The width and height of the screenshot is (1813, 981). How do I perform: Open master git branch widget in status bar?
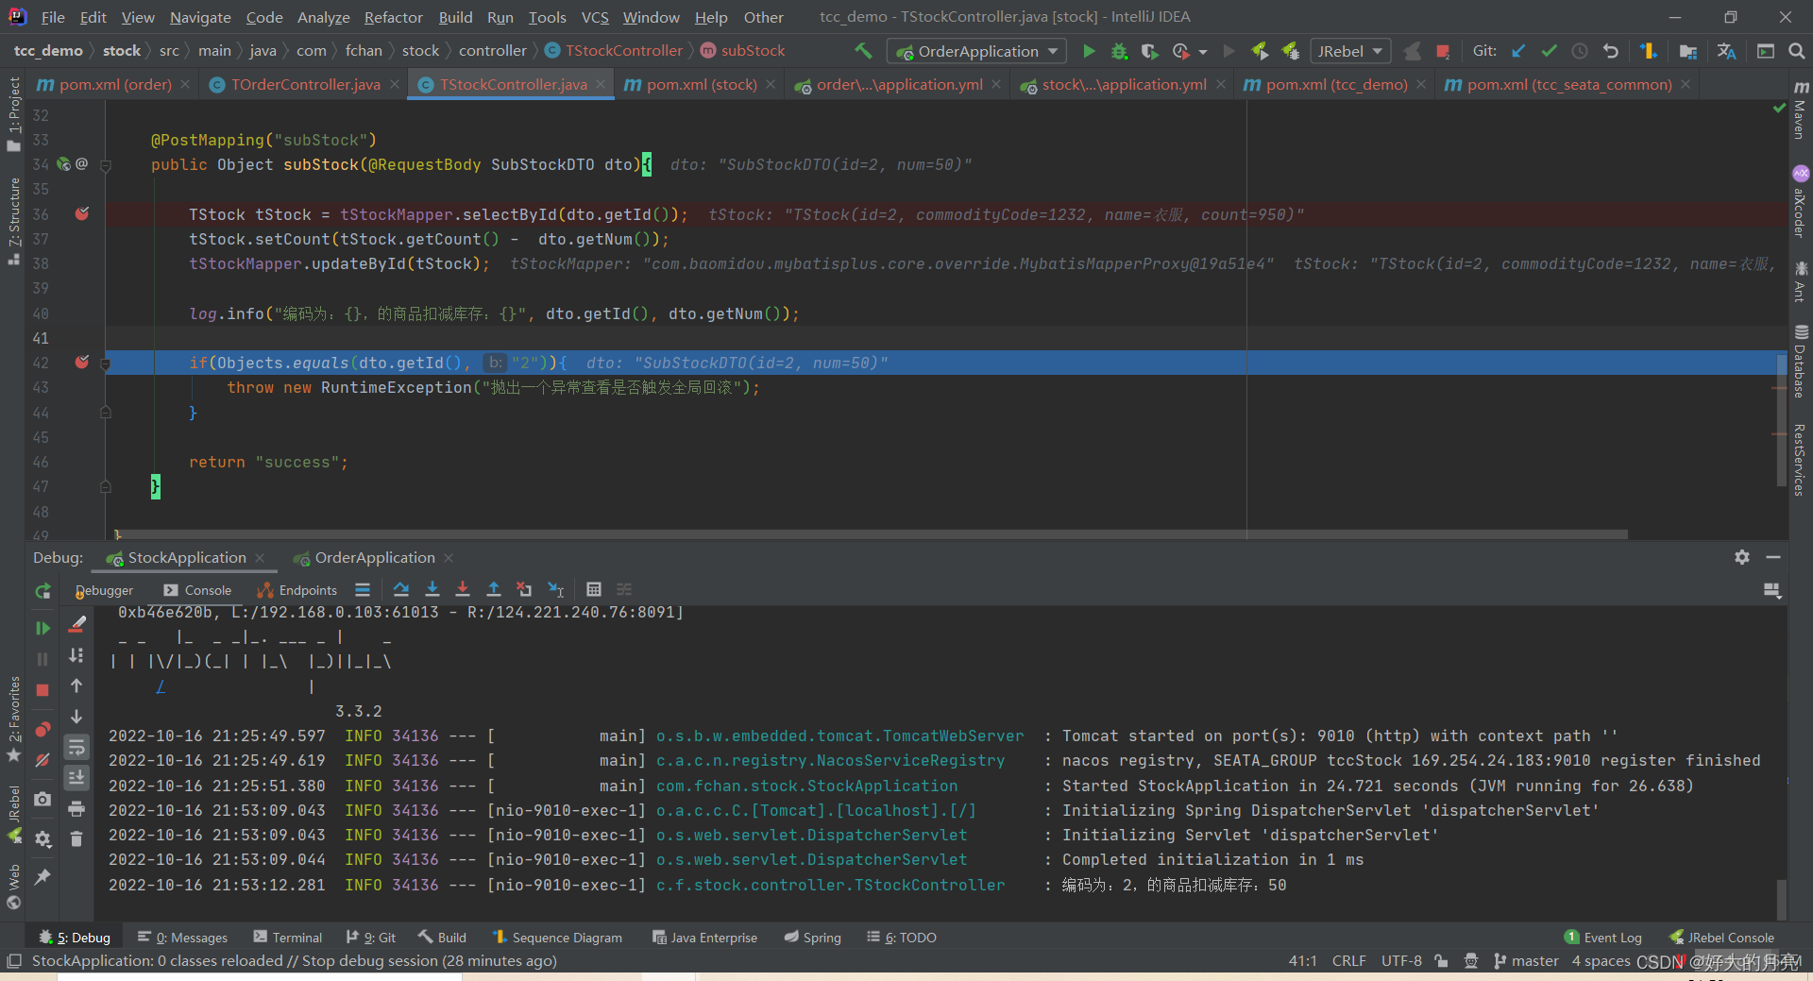pyautogui.click(x=1526, y=961)
